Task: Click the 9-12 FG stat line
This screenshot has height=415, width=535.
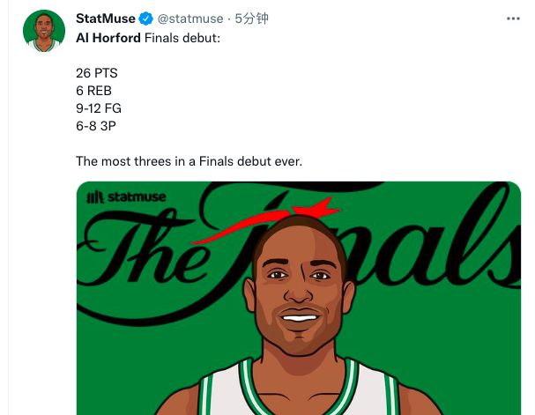Action: point(99,108)
